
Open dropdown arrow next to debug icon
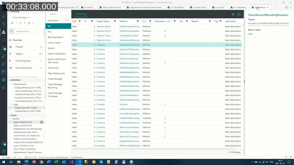[x=33, y=23]
